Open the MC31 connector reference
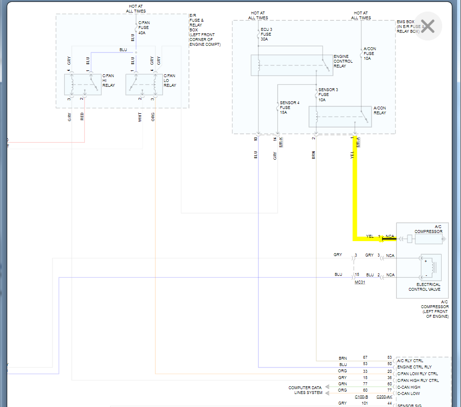 (360, 282)
